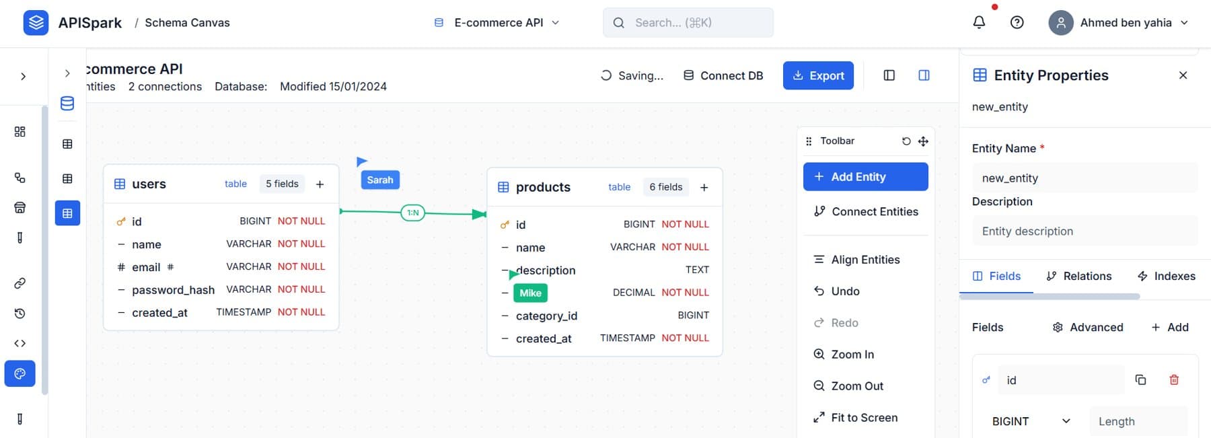This screenshot has width=1211, height=438.
Task: Switch to the Relations tab
Action: pyautogui.click(x=1079, y=276)
